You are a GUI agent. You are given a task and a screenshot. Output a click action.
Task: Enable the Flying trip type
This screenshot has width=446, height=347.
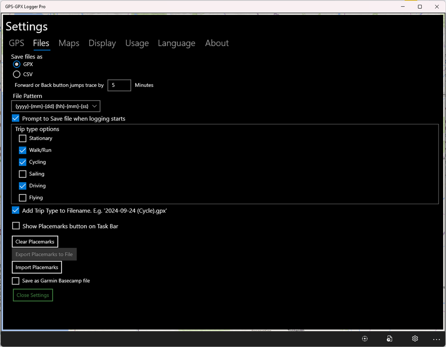22,198
